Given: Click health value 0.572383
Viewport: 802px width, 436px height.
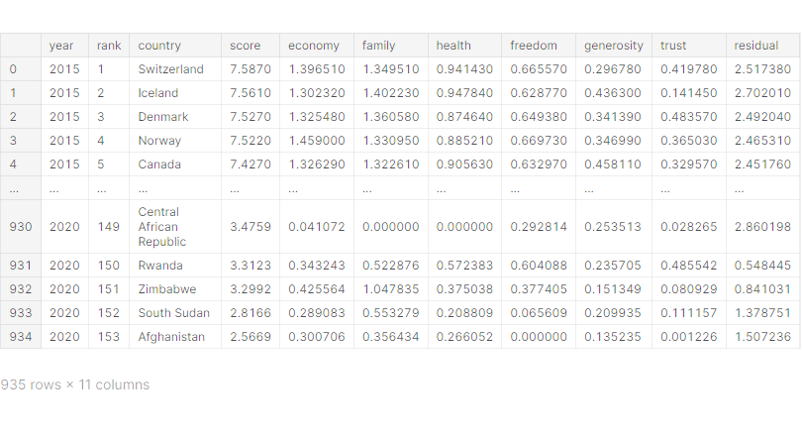Looking at the screenshot, I should [x=464, y=266].
